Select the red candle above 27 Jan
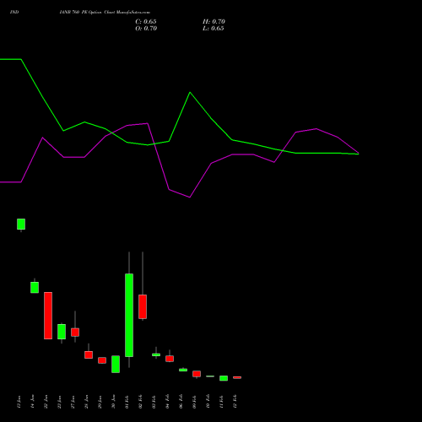Viewport: 422px width, 422px height. point(75,333)
